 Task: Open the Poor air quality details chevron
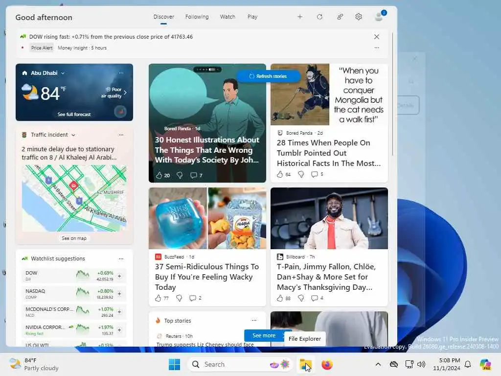(x=125, y=93)
